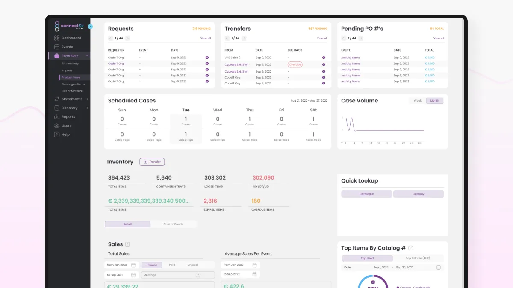Viewport: 513px width, 288px height.
Task: Click the Inventory bag icon in sidebar
Action: point(57,55)
